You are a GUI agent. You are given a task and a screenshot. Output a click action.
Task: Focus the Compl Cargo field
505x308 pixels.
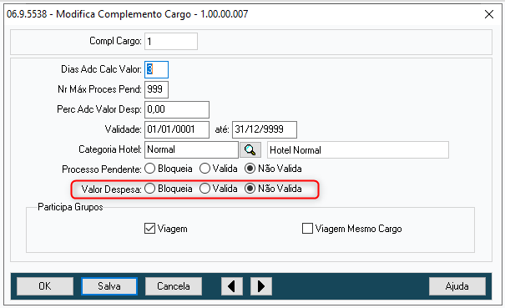point(171,41)
